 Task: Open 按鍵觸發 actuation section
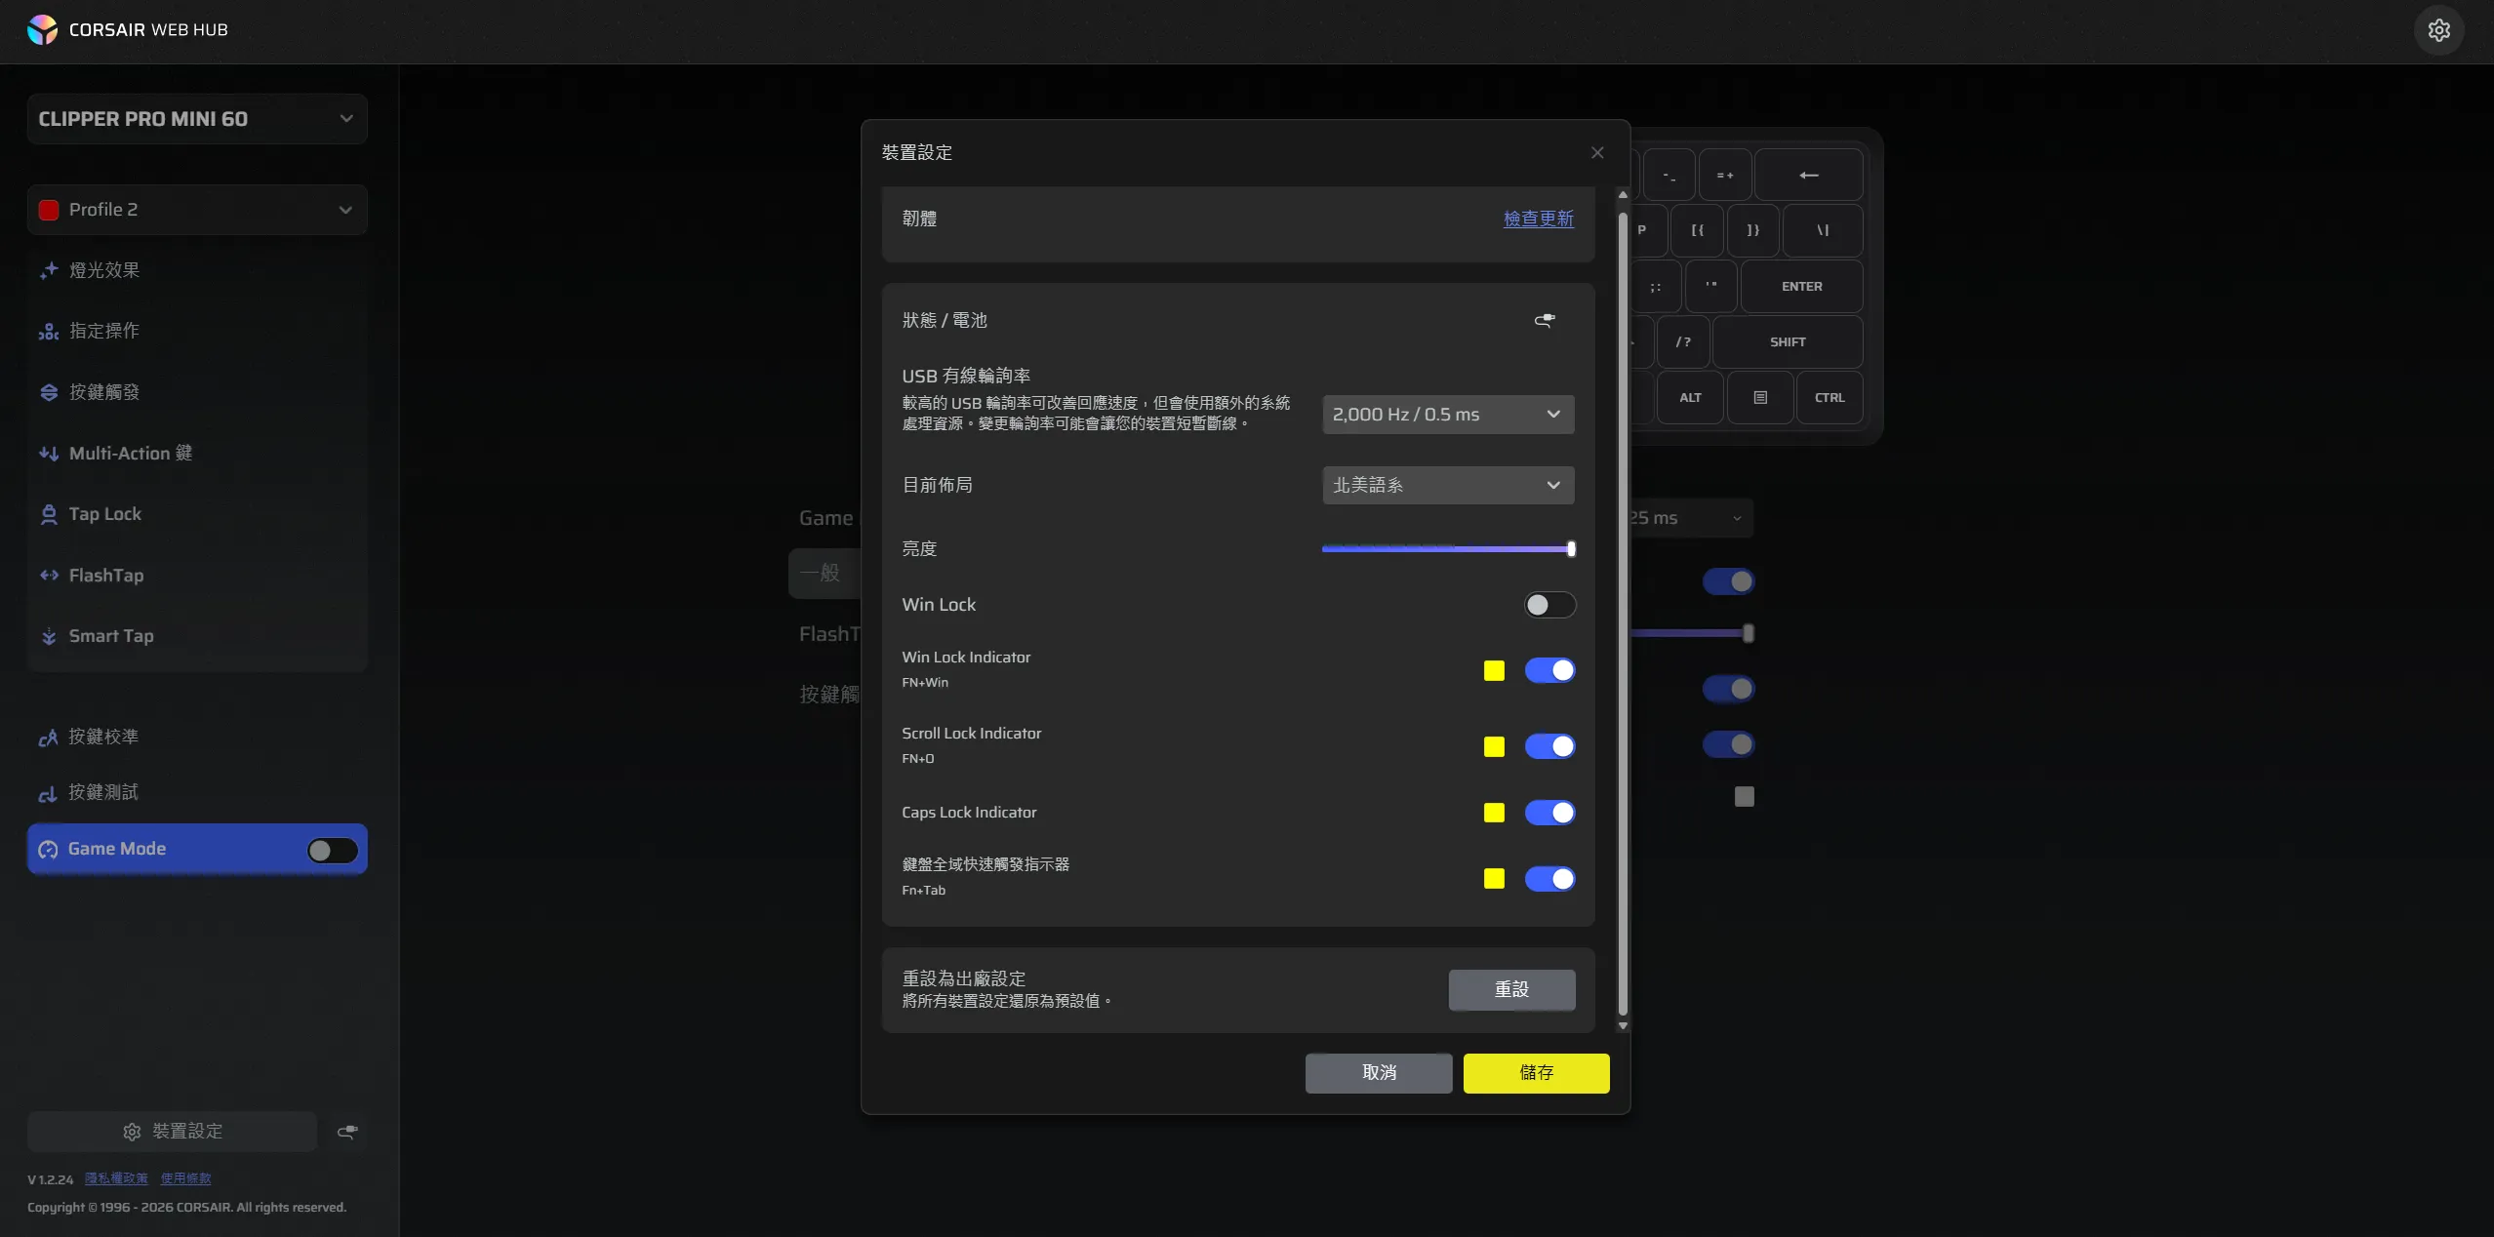pos(197,392)
